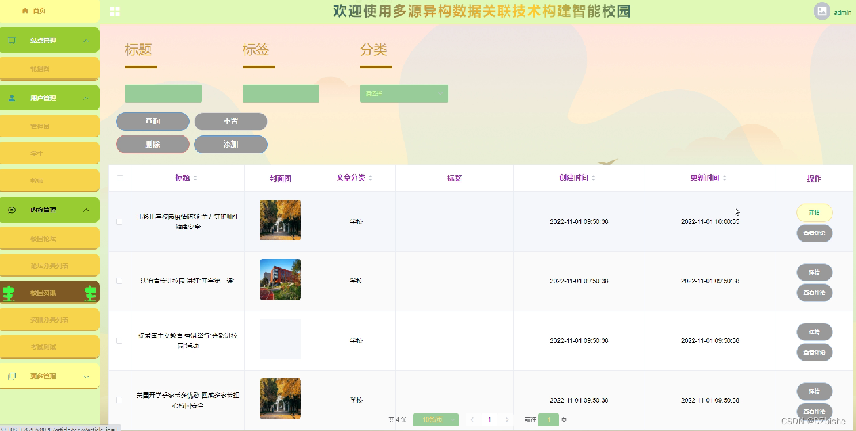The width and height of the screenshot is (856, 431).
Task: Click the grid menu icon in header
Action: (115, 12)
